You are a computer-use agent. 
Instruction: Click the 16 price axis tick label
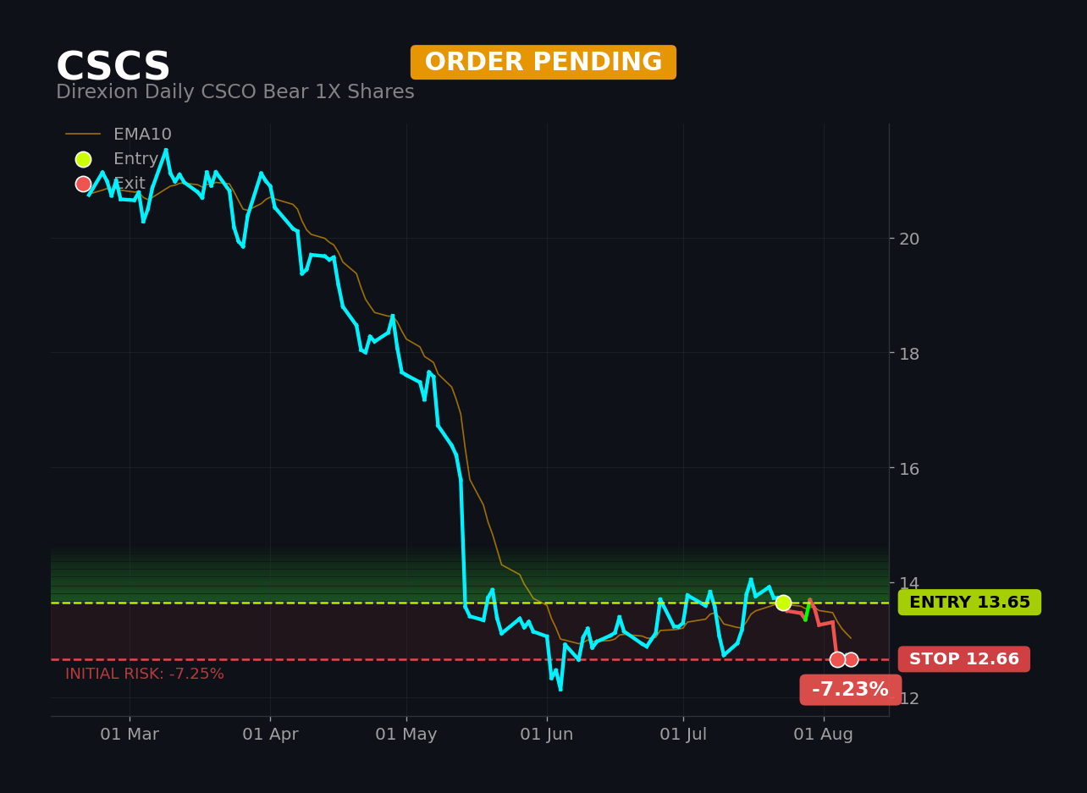coord(909,468)
